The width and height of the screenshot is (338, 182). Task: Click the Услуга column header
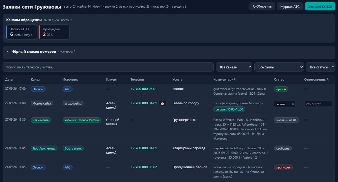pyautogui.click(x=177, y=79)
